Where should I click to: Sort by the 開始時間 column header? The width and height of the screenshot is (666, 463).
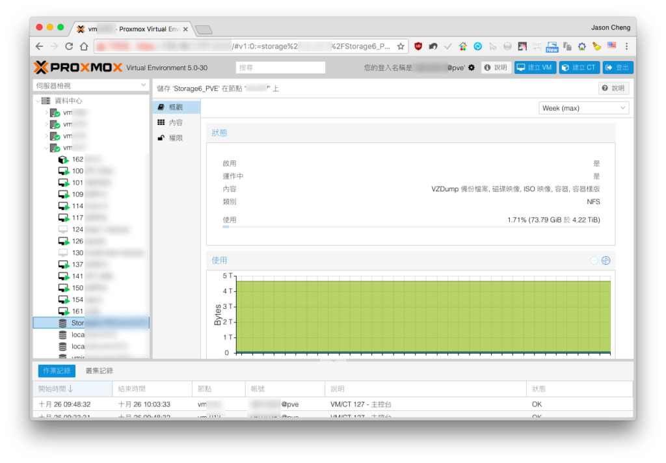73,389
